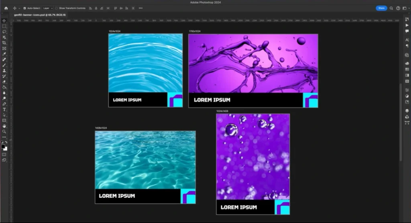This screenshot has width=411, height=223.
Task: Select the Spot Healing Brush tool
Action: tap(4, 59)
